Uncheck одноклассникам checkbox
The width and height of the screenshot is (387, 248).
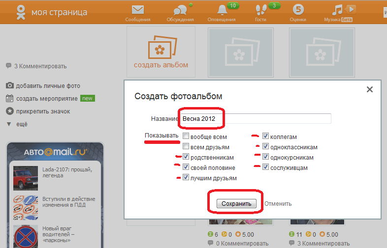tap(265, 146)
